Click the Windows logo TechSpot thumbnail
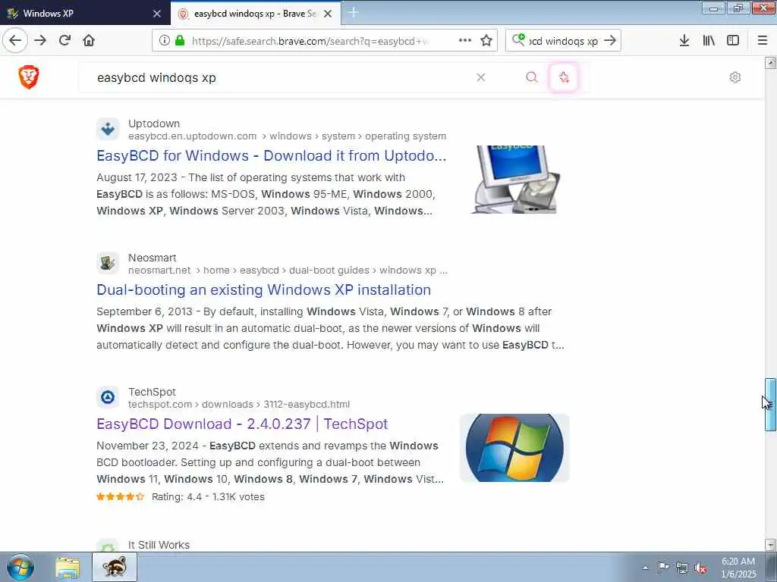 [515, 448]
